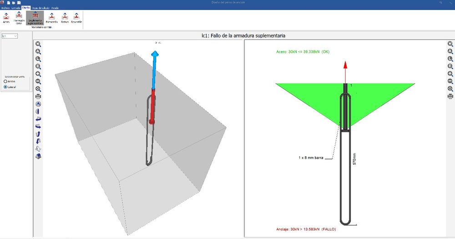The image size is (455, 239).
Task: Print the right section view
Action: pos(450,96)
